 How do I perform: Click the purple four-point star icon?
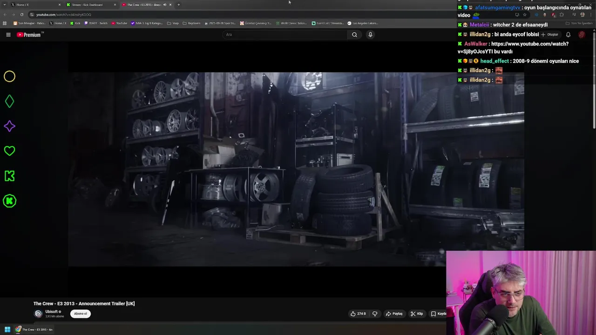click(x=9, y=126)
